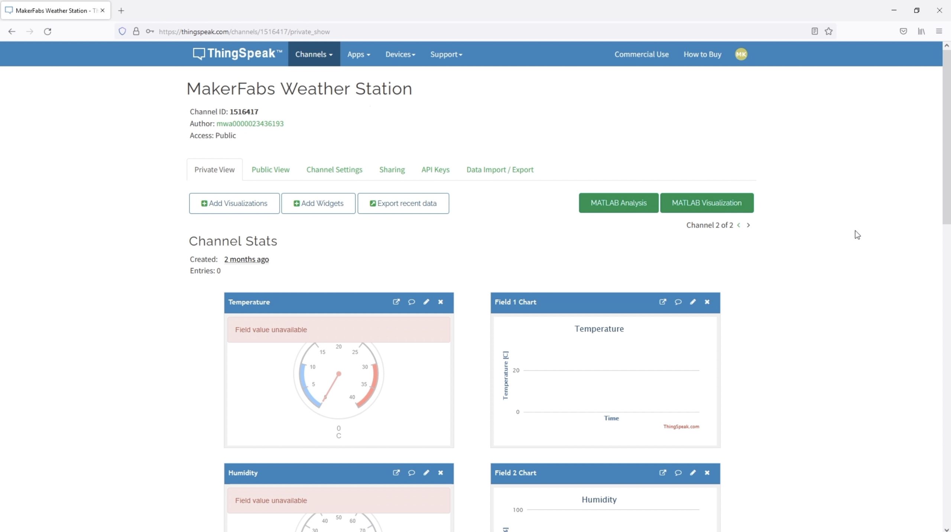Viewport: 951px width, 532px height.
Task: Click comment bubble on Temperature widget
Action: click(411, 302)
